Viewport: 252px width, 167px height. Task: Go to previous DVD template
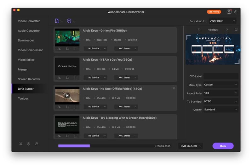pyautogui.click(x=199, y=30)
